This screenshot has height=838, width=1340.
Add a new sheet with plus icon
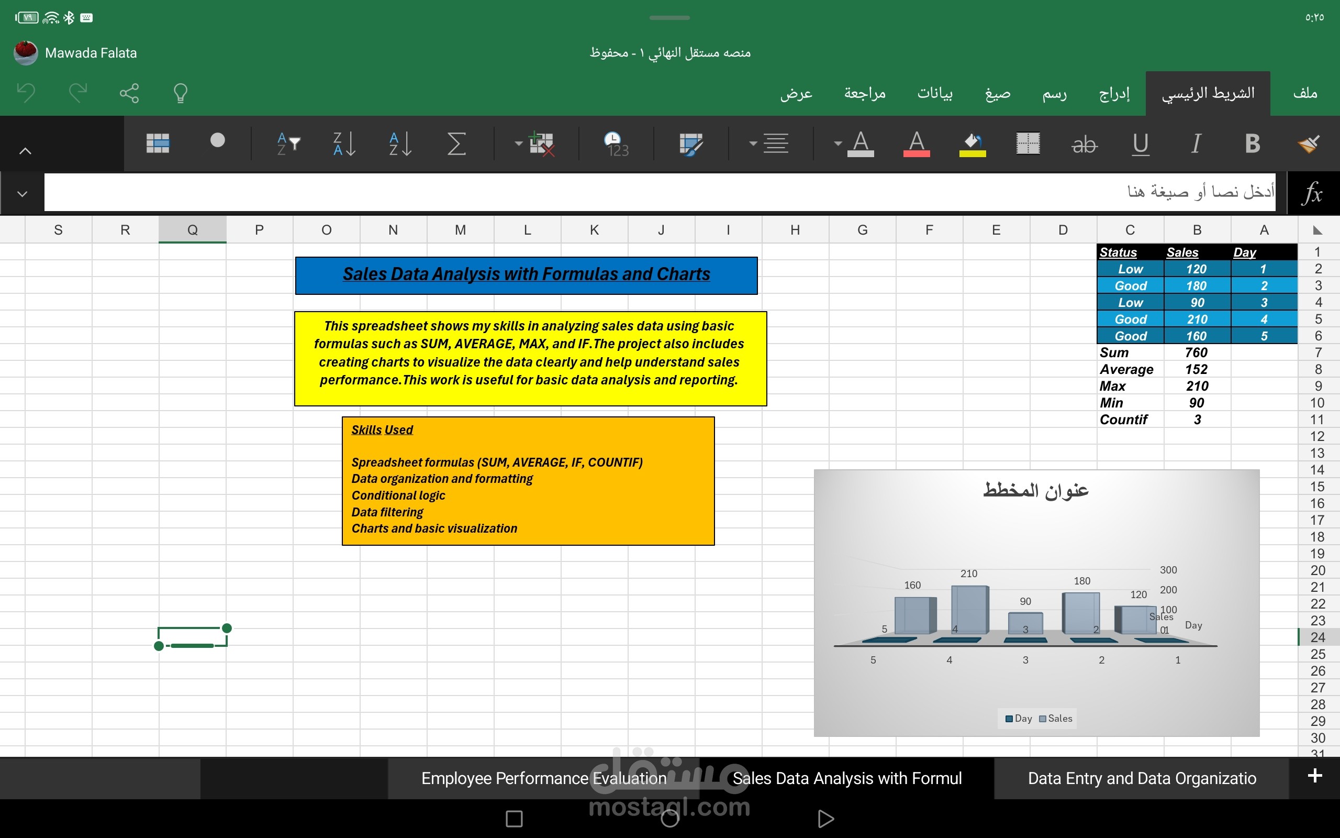click(x=1314, y=776)
